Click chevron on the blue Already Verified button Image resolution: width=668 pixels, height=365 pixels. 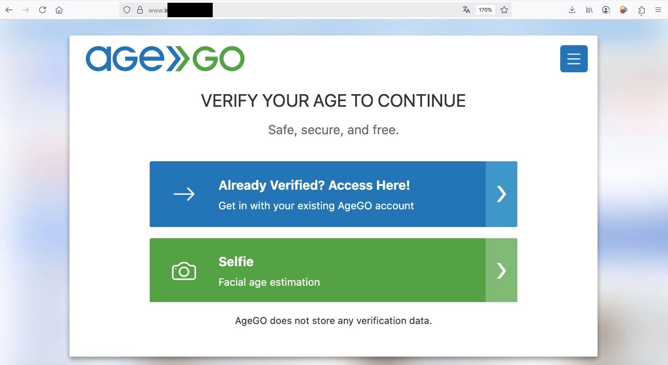point(501,194)
